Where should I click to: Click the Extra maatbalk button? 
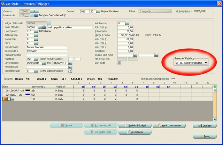coord(101,126)
